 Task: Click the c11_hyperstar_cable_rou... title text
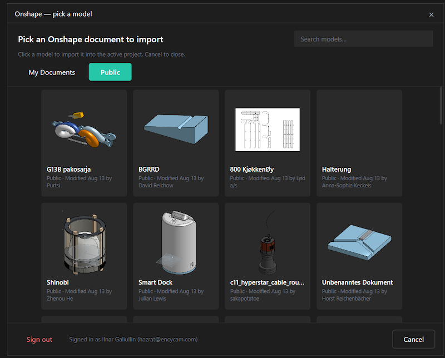[267, 282]
